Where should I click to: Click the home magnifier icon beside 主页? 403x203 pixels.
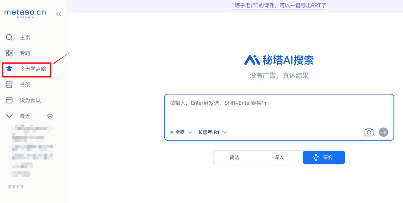coord(9,38)
